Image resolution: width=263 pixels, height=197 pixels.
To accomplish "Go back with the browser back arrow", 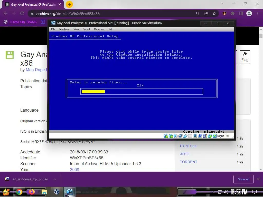I will tap(6, 13).
